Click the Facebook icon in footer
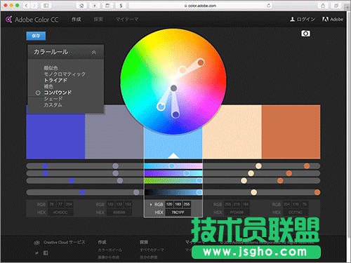The image size is (351, 263). click(46, 253)
